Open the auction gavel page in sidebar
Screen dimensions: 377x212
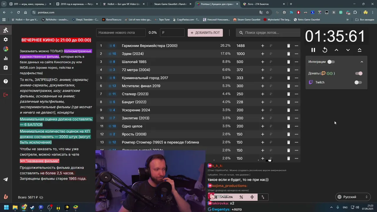(x=6, y=30)
